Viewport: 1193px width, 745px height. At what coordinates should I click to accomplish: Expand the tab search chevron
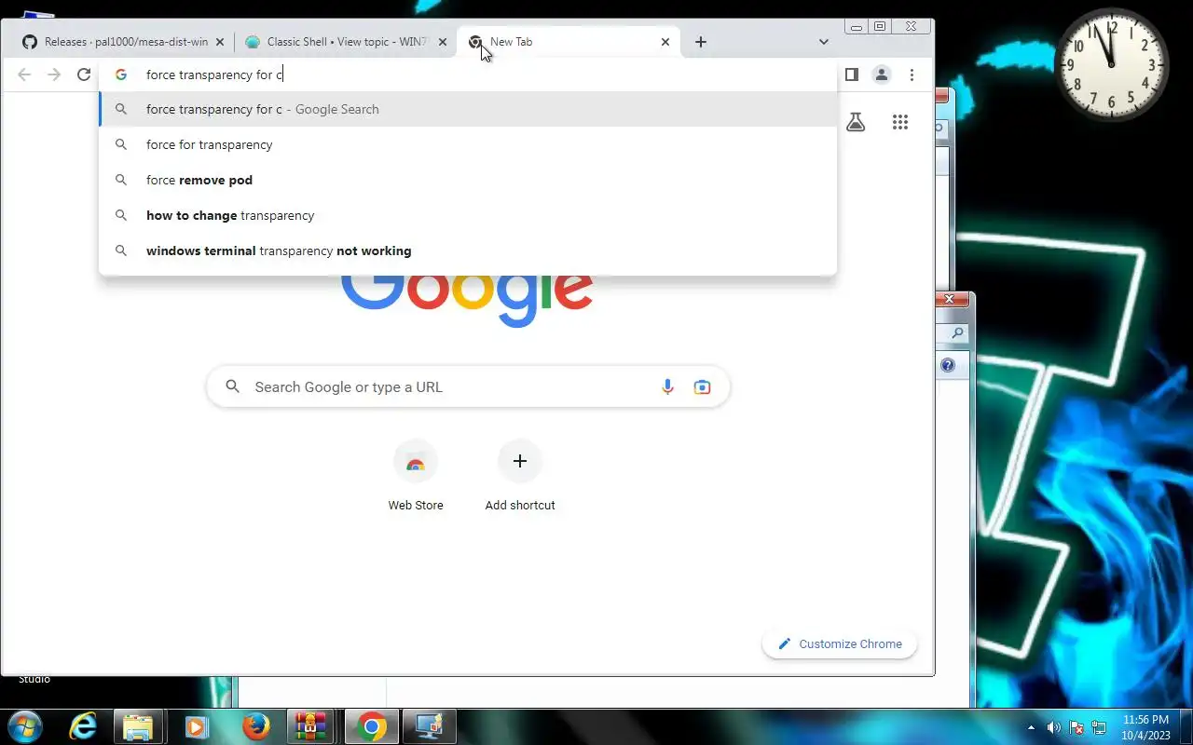(823, 42)
